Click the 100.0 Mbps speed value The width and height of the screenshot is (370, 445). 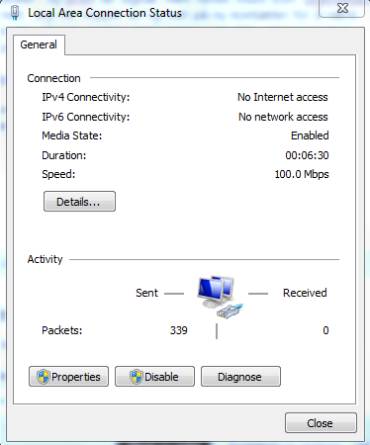[302, 174]
